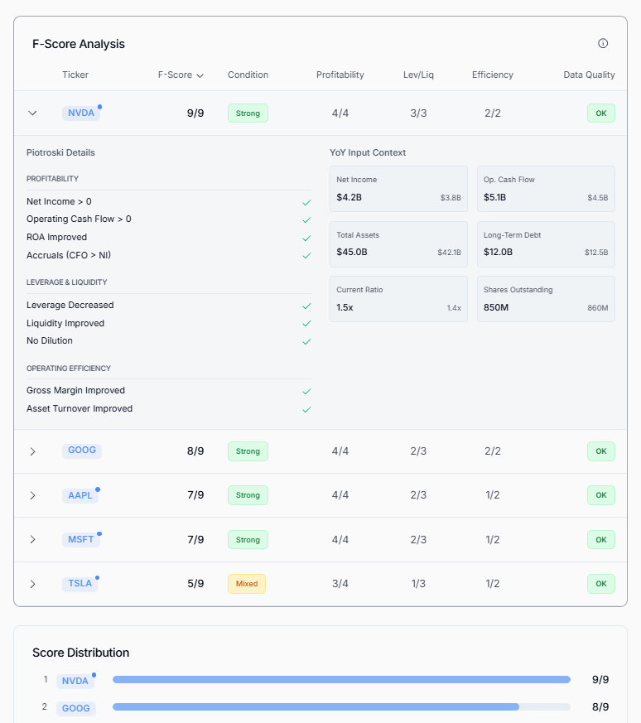Click the 8/9 F-Score in GOOG row
Viewport: 641px width, 723px height.
point(195,451)
